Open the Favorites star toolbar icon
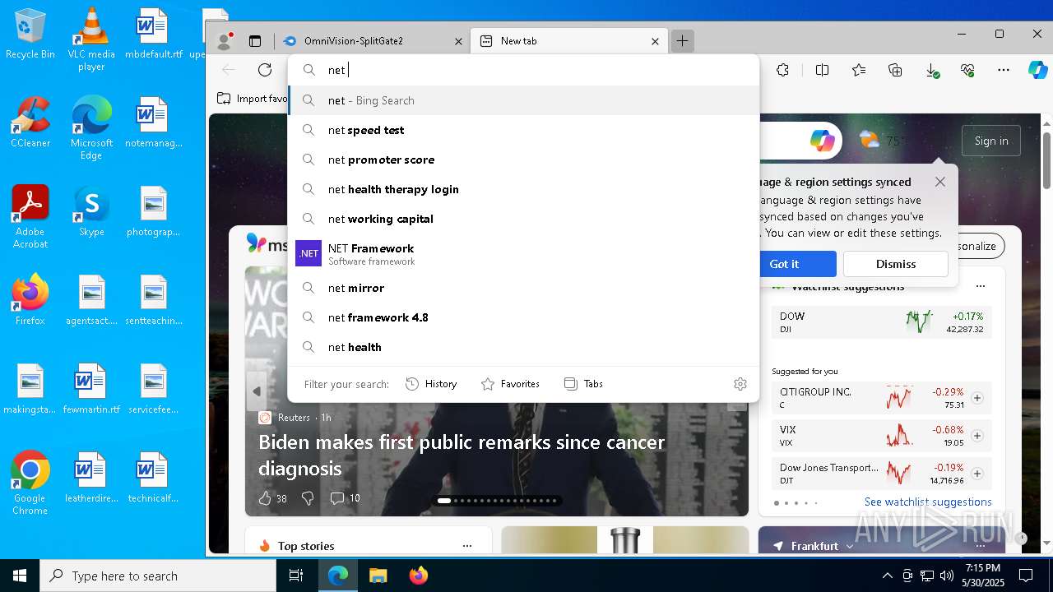 tap(859, 70)
